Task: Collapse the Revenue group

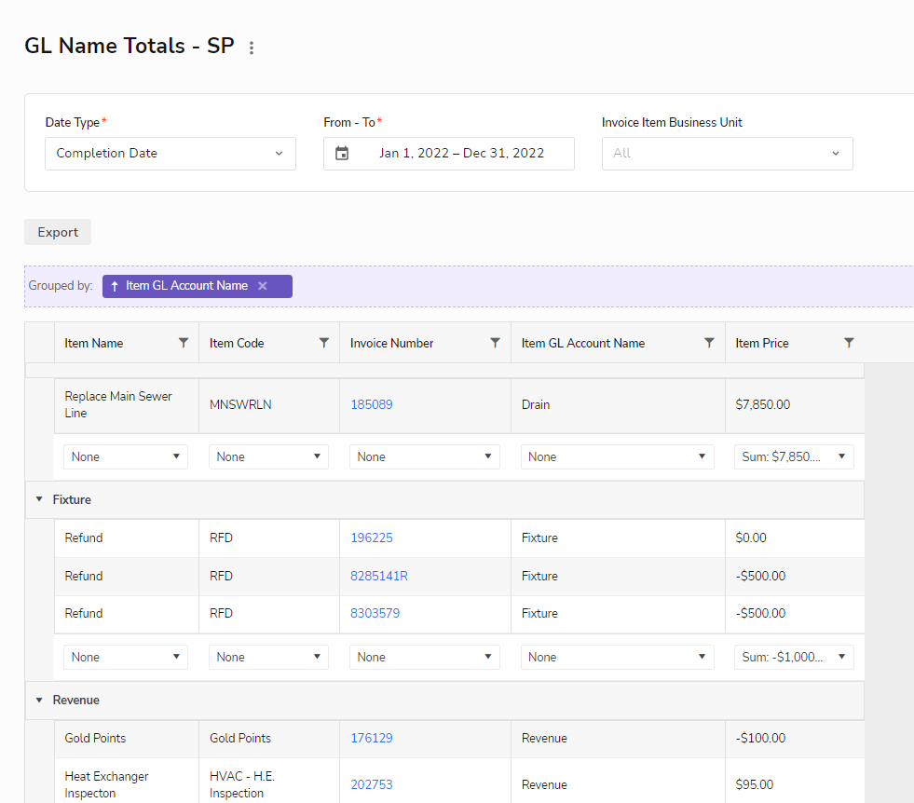Action: [x=39, y=700]
